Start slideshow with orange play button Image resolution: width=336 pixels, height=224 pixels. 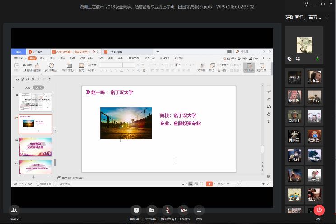point(210,184)
